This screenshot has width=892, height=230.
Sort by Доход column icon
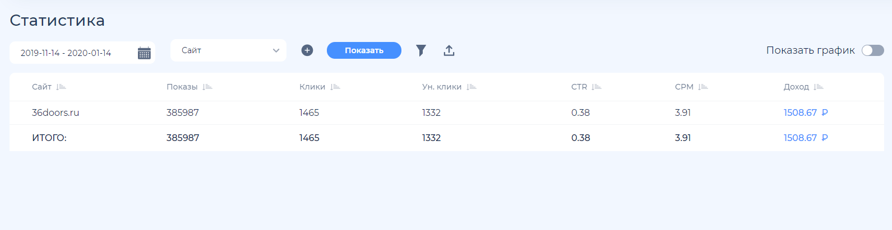click(819, 87)
